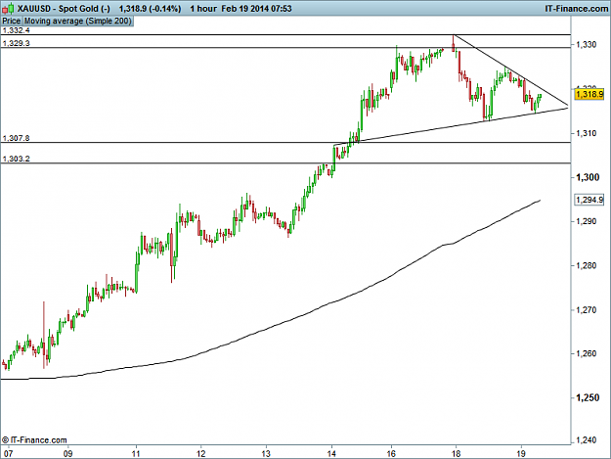Click the 1,280 price axis label
Screen dimensions: 611x459
pos(587,265)
